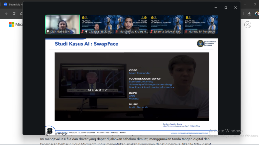The width and height of the screenshot is (259, 145).
Task: Click the Badan Siber dan Sandi Negara logo
Action: pos(206,44)
